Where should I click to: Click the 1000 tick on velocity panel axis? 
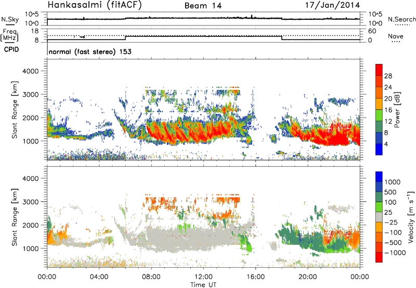[30, 248]
